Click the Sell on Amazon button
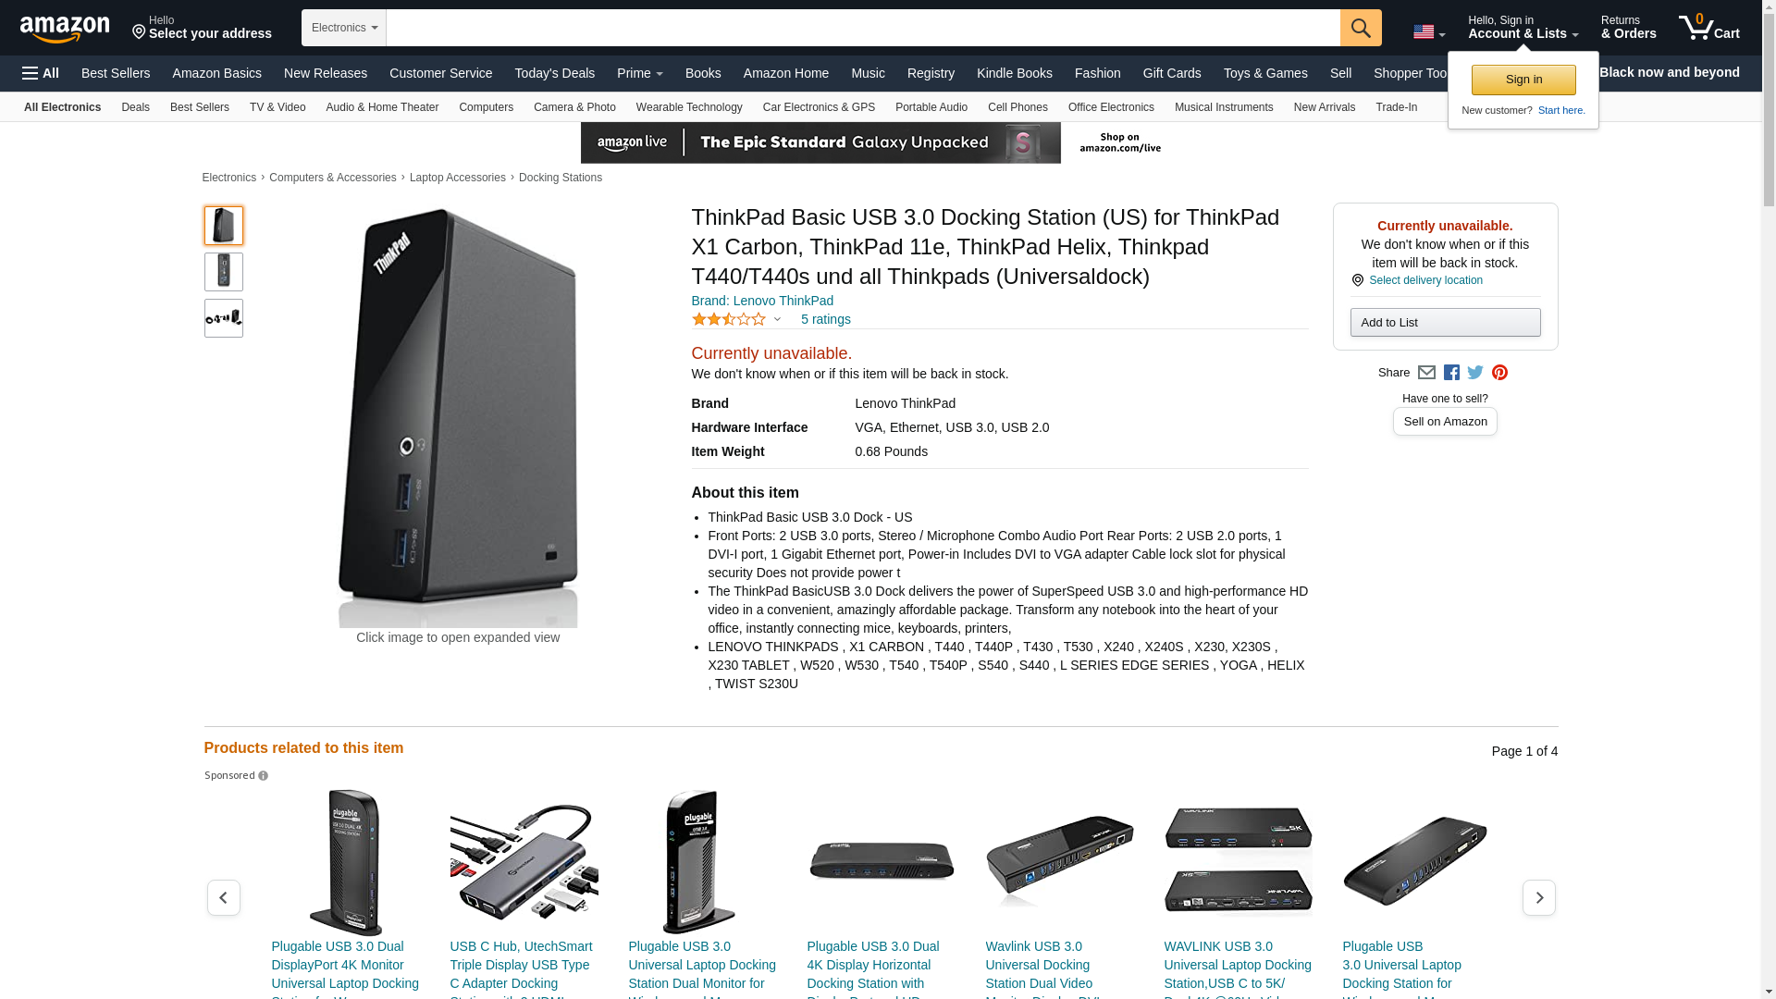Screen dimensions: 1776x999 point(1445,422)
